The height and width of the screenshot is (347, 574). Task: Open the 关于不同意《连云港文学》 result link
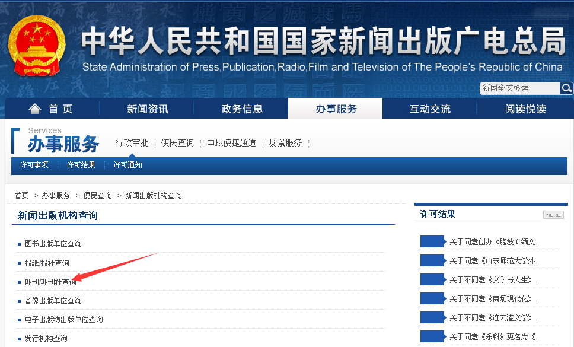tap(495, 318)
